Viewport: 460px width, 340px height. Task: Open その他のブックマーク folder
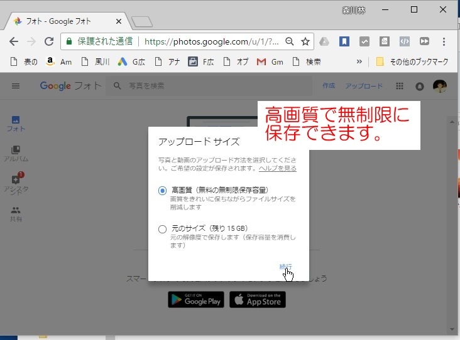pos(412,62)
